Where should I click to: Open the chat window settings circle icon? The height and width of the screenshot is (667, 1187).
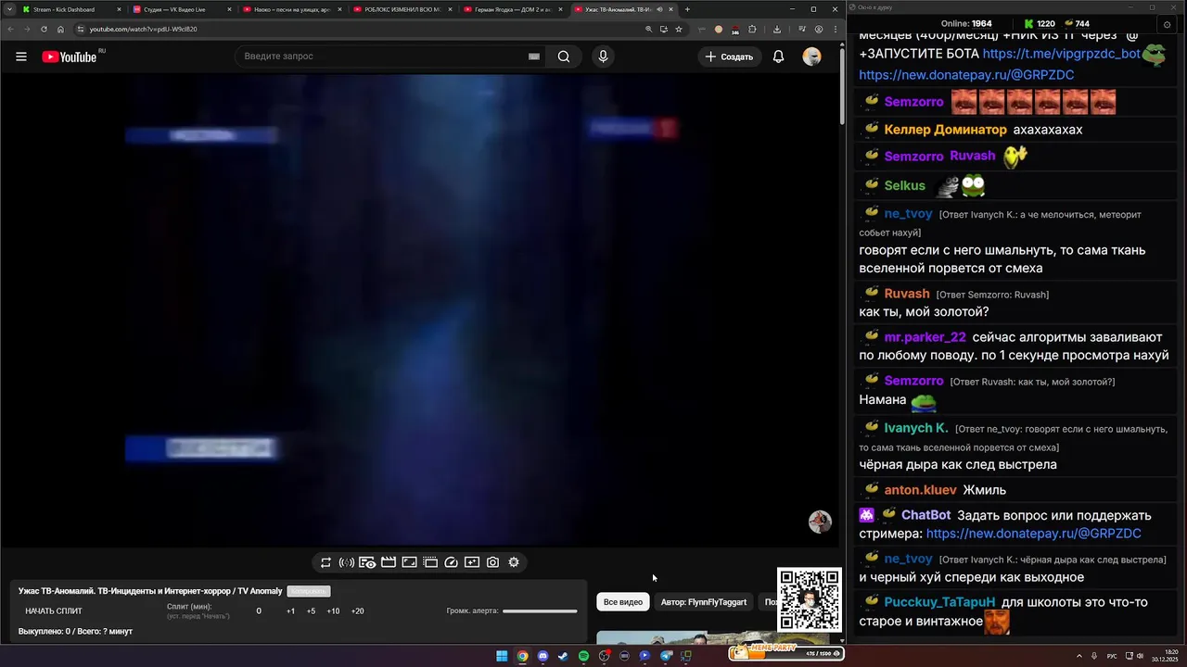coord(1167,24)
